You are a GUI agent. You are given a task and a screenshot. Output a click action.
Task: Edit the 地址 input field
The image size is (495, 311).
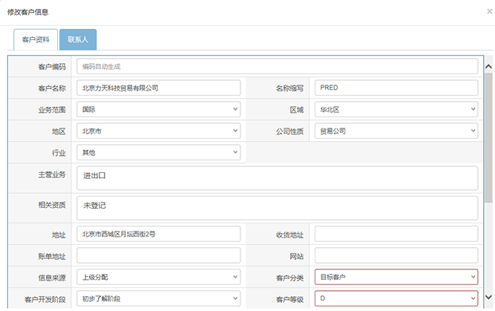[158, 235]
